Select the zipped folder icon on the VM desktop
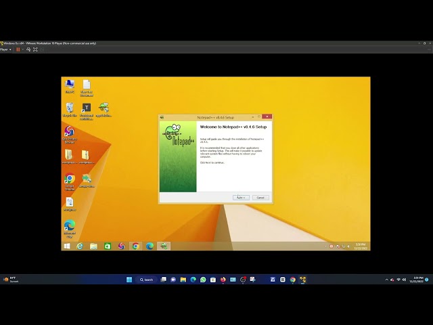Screen dimensions: 433x325 (87, 156)
